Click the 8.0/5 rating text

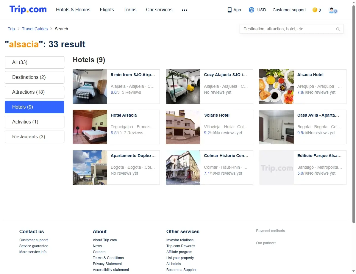(x=115, y=93)
